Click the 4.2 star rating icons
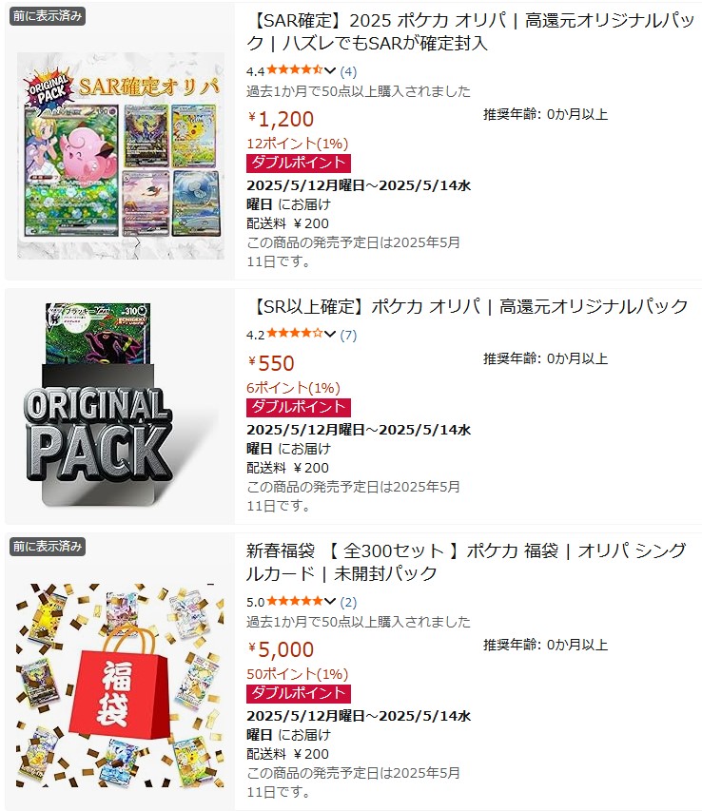This screenshot has width=702, height=811. (x=295, y=334)
